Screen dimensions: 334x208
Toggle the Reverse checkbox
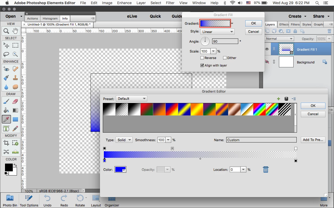pos(202,58)
